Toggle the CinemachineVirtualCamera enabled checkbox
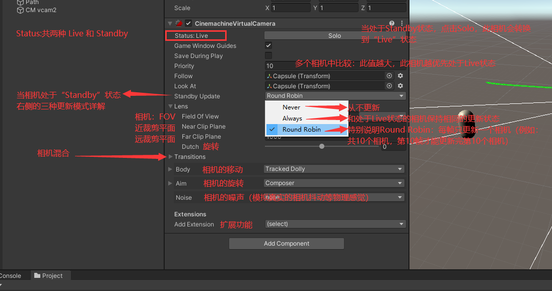 point(188,23)
